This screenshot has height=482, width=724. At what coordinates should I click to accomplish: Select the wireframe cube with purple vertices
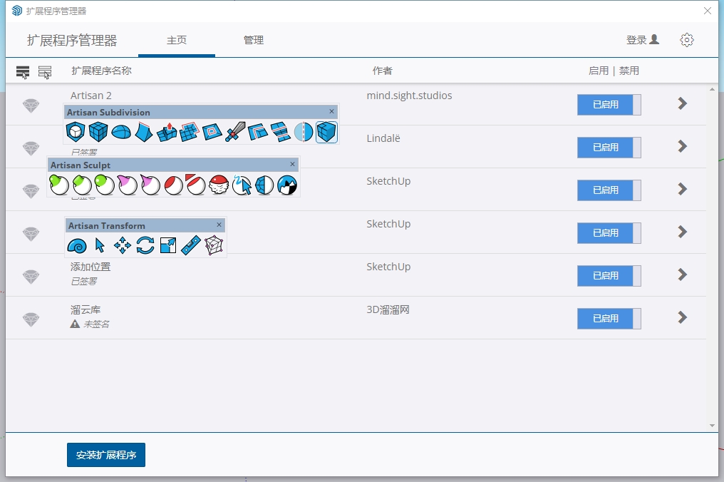point(214,245)
